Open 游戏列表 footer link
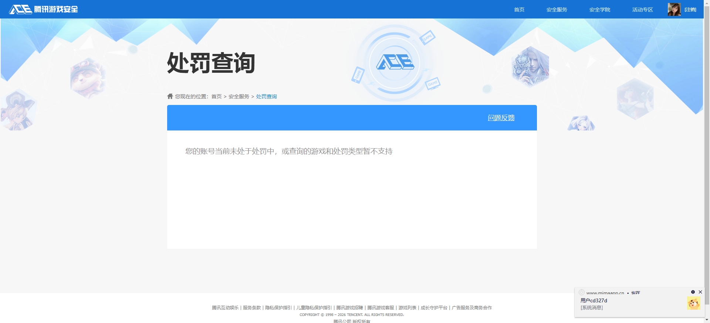 point(407,307)
